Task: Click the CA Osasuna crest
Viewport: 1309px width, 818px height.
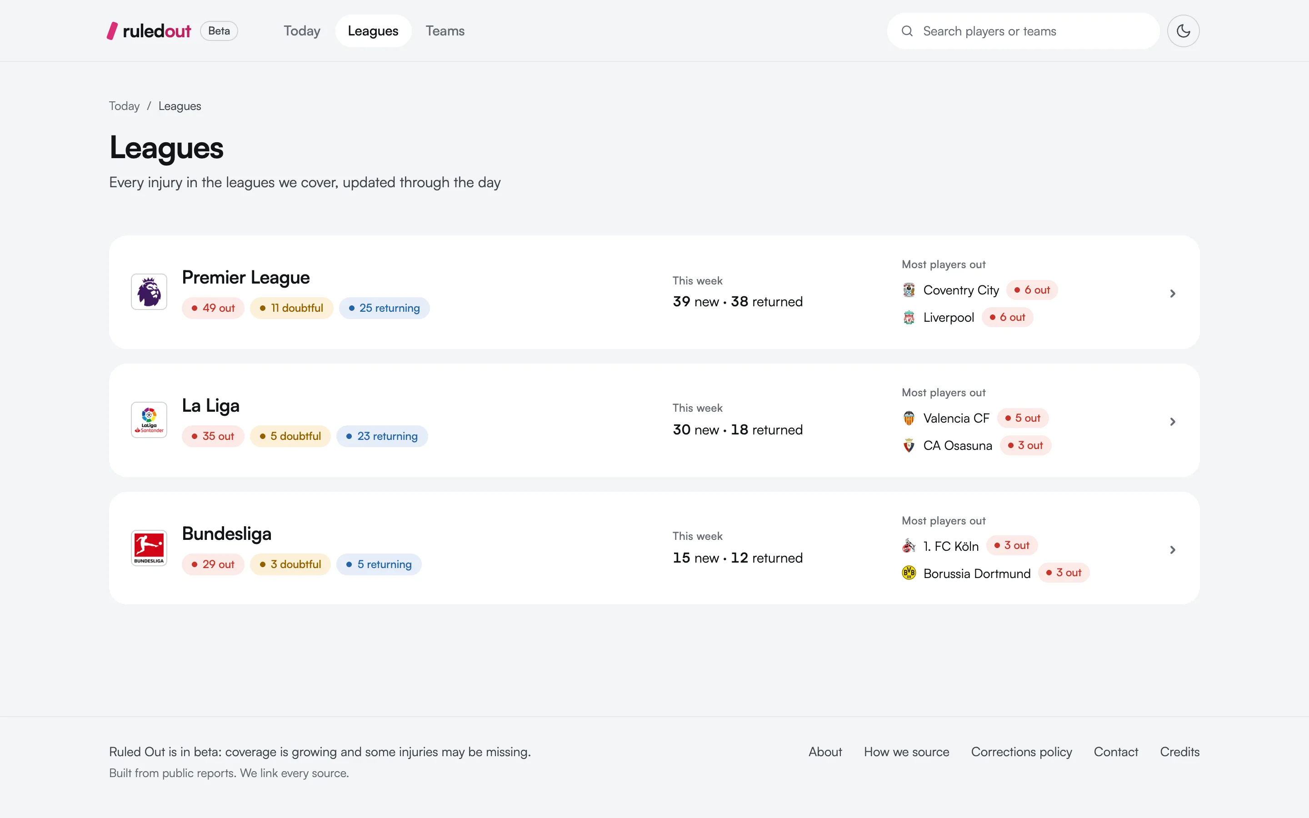Action: point(909,445)
